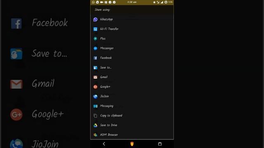
Task: Click large Facebook text in background
Action: click(x=50, y=23)
